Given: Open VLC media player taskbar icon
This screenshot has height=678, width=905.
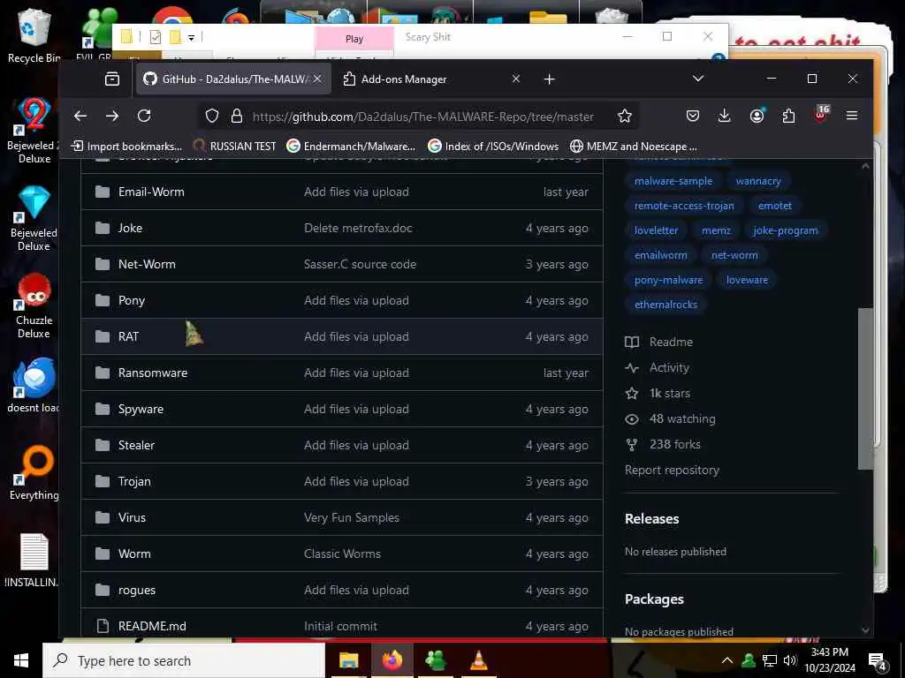Looking at the screenshot, I should [x=478, y=660].
